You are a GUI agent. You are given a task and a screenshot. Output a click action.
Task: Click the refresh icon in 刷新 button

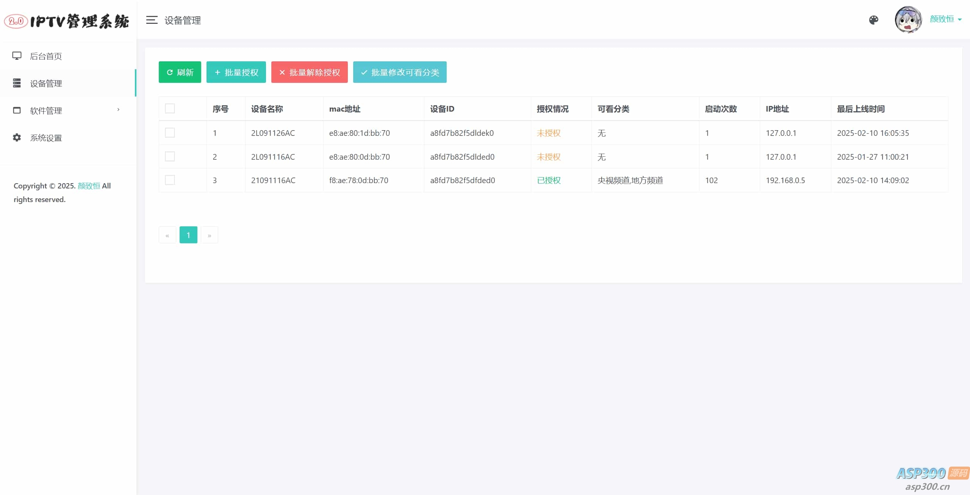(169, 72)
